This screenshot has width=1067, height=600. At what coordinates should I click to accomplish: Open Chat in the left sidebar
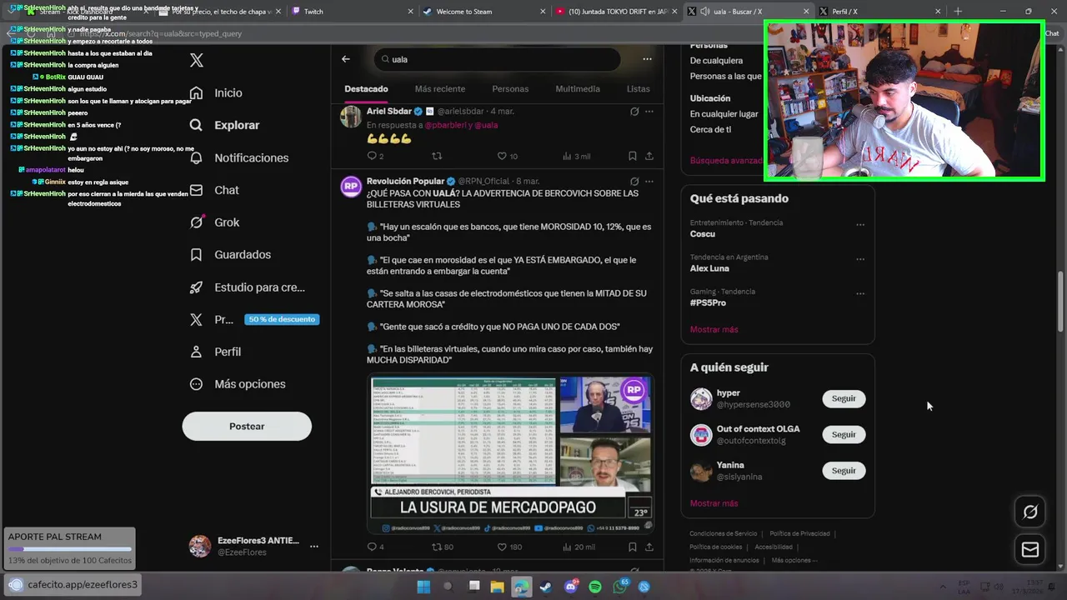click(x=214, y=190)
